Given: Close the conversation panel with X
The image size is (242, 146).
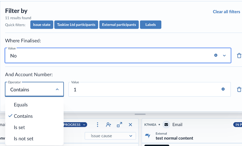Looking at the screenshot, I should (x=130, y=125).
